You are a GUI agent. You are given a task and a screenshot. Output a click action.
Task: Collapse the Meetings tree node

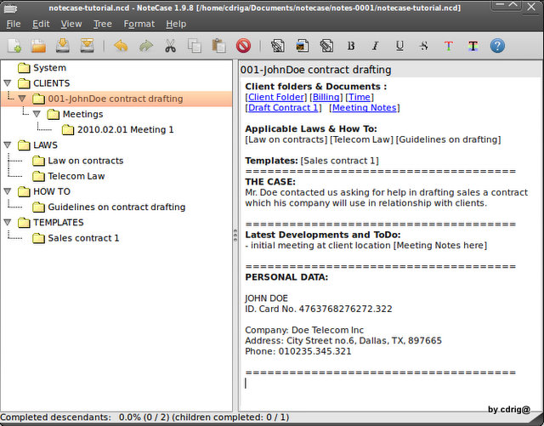click(x=37, y=114)
